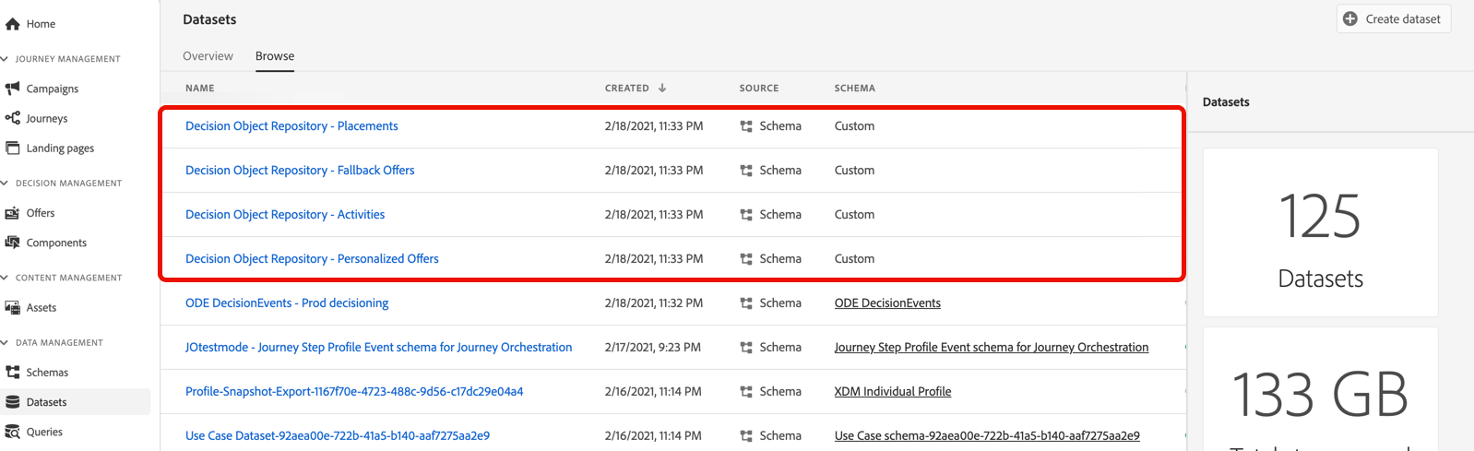Click the Journeys icon

[x=13, y=118]
